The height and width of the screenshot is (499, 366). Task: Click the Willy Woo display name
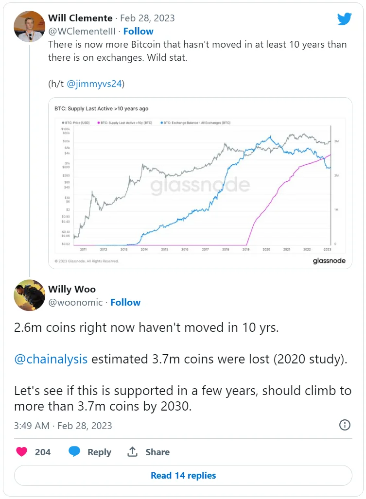click(x=72, y=290)
